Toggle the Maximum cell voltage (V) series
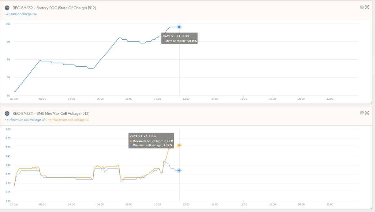Viewport: 375px width, 212px height. coord(71,120)
